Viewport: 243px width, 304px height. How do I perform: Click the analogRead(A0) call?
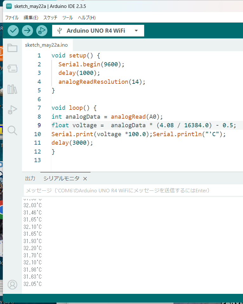(x=135, y=116)
